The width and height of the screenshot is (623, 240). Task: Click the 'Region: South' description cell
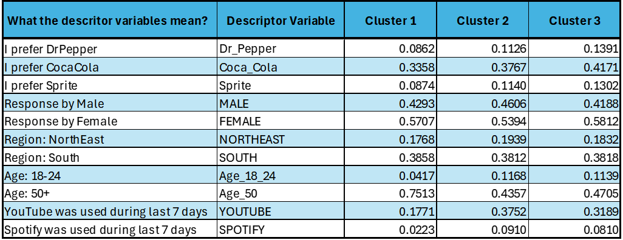110,158
